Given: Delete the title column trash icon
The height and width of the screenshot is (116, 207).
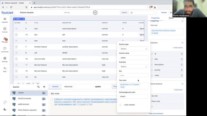Looking at the screenshot, I should tap(182, 59).
